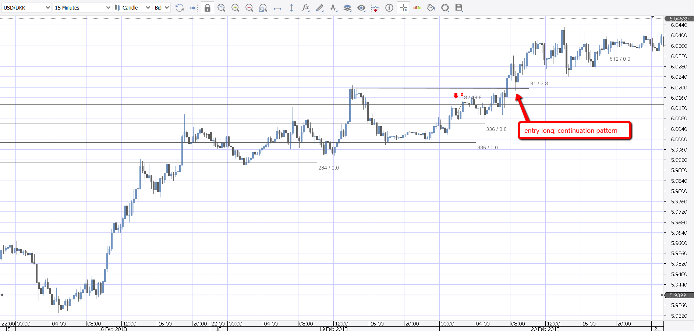The height and width of the screenshot is (331, 694).
Task: Open the Bid price side dropdown
Action: tap(162, 8)
